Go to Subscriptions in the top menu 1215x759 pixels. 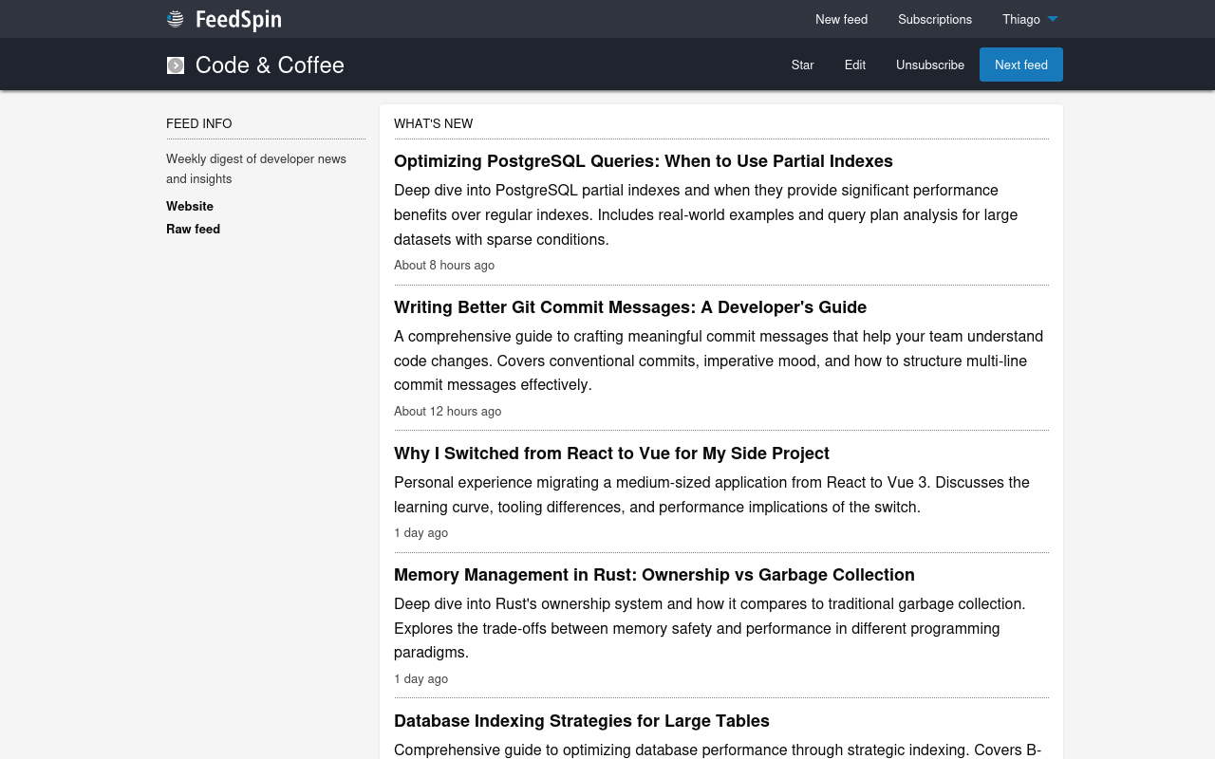[x=934, y=19]
